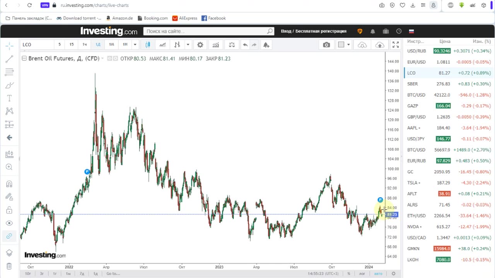The height and width of the screenshot is (278, 495).
Task: Click the trash icon to remove drawings
Action: pyautogui.click(x=10, y=266)
